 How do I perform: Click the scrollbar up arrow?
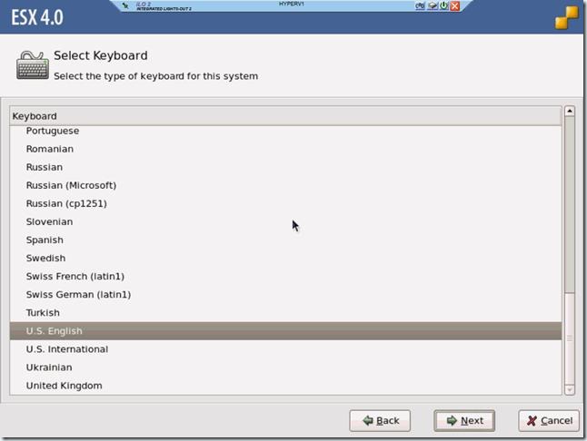pyautogui.click(x=570, y=111)
